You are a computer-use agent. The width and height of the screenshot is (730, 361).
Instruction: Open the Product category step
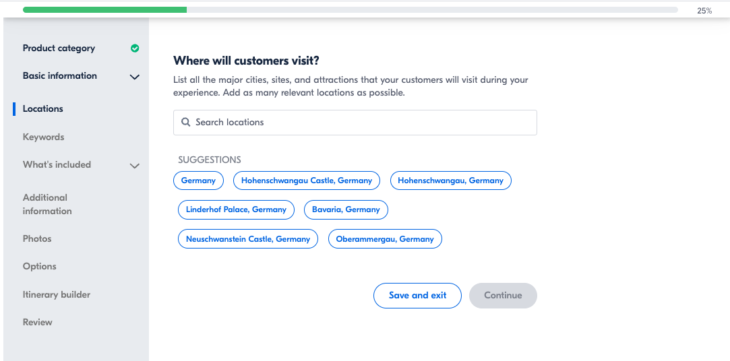tap(59, 48)
